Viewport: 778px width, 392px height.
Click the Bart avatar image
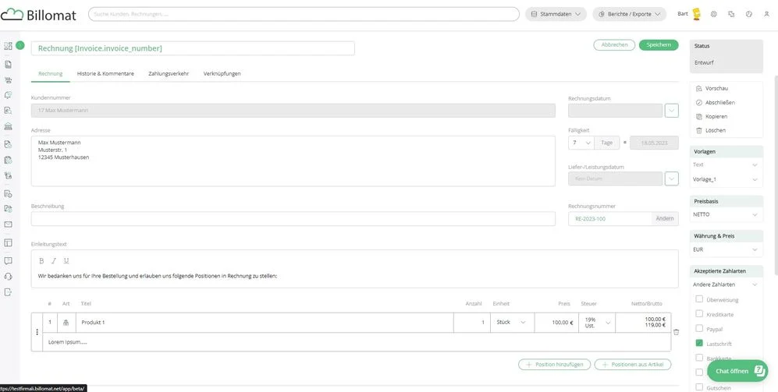click(697, 14)
